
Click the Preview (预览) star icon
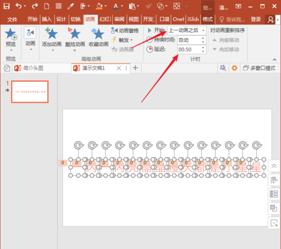11,34
